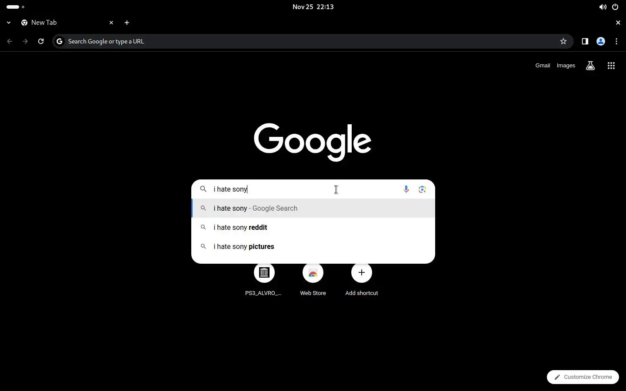Go forward to next page
Image resolution: width=626 pixels, height=391 pixels.
25,41
